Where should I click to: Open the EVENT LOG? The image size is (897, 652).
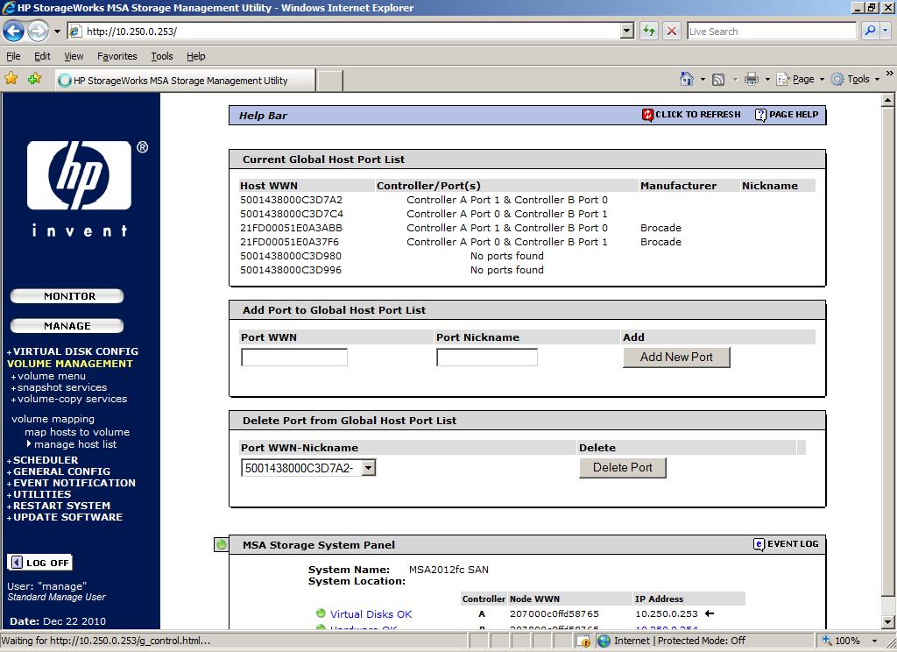786,544
